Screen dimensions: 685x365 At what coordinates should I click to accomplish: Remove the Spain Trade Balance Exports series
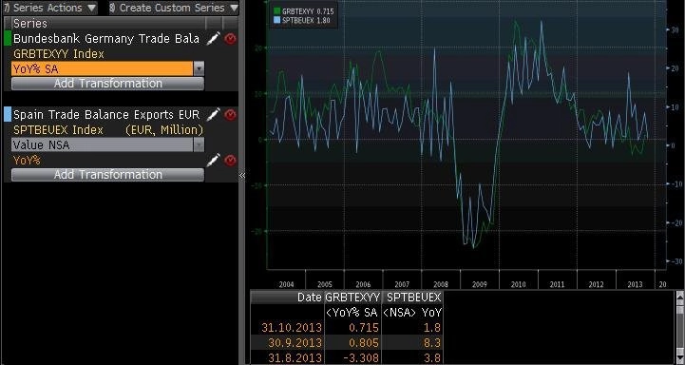(x=230, y=115)
